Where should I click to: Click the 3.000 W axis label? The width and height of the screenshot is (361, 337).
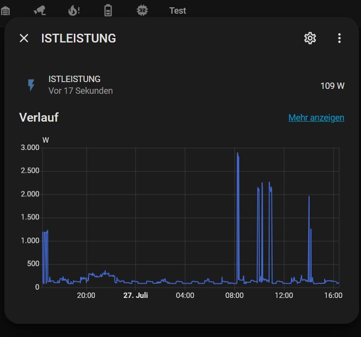[x=30, y=147]
